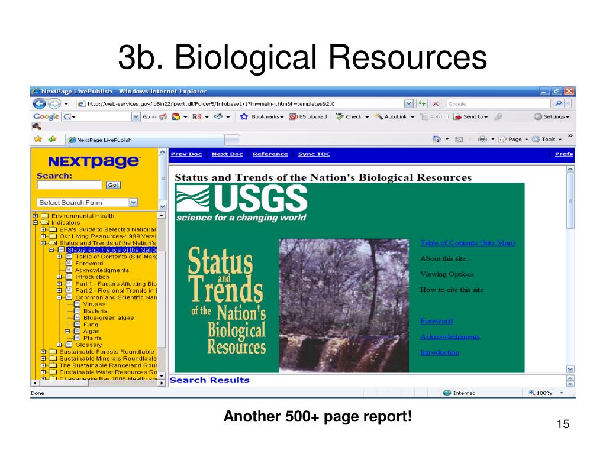Viewport: 606px width, 454px height.
Task: Go back with the browser Back arrow
Action: click(40, 103)
